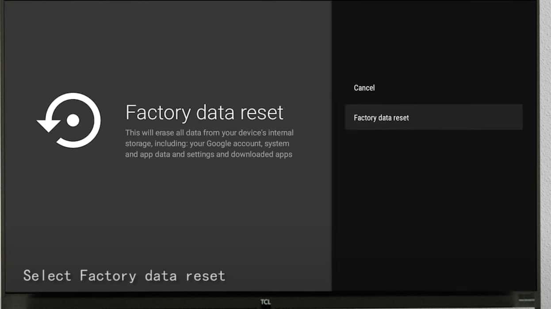The width and height of the screenshot is (551, 309).
Task: Click the arrowhead on the reset icon
Action: coord(48,125)
